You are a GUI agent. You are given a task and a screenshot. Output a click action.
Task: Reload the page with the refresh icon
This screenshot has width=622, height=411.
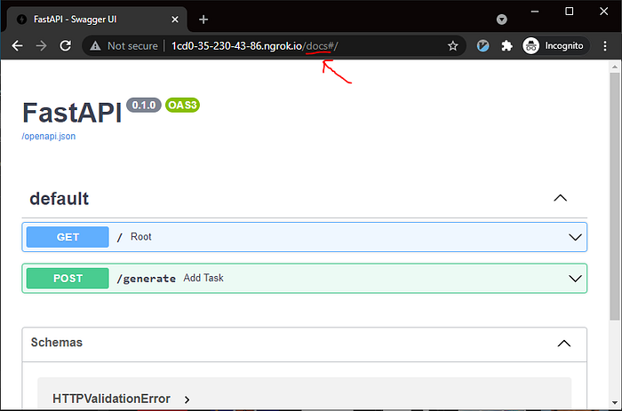tap(66, 46)
